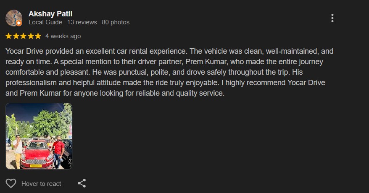Open Akshay Patil's profile picture
This screenshot has width=369, height=193.
pos(13,17)
